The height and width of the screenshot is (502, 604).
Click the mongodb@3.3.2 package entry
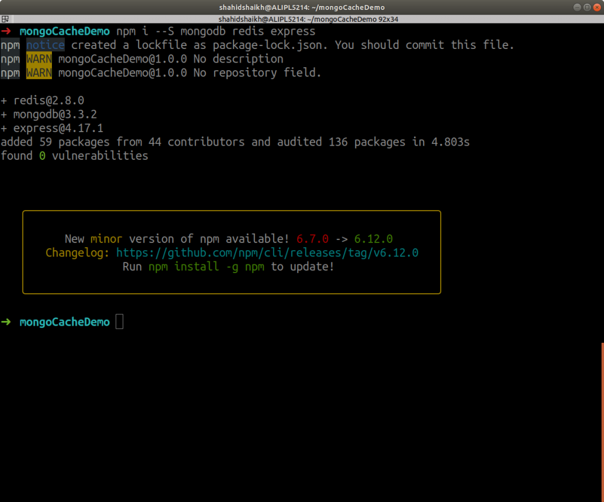coord(55,114)
